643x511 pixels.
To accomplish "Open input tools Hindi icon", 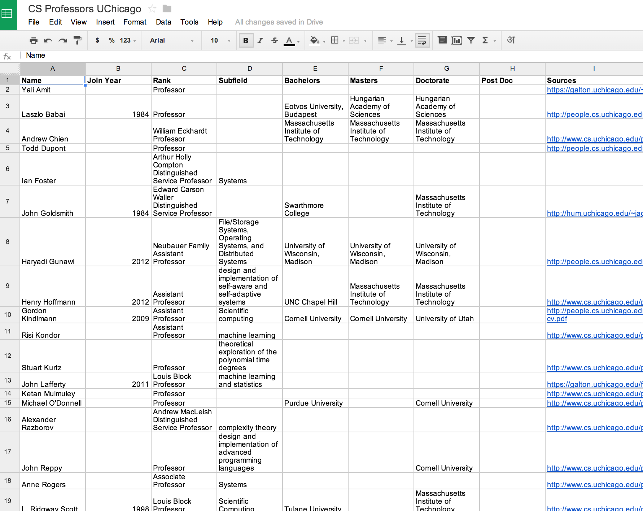I will [x=511, y=40].
